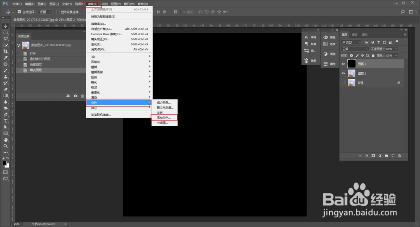Select the Clone Stamp tool
Screen dimensions: 420x227
pyautogui.click(x=5, y=77)
